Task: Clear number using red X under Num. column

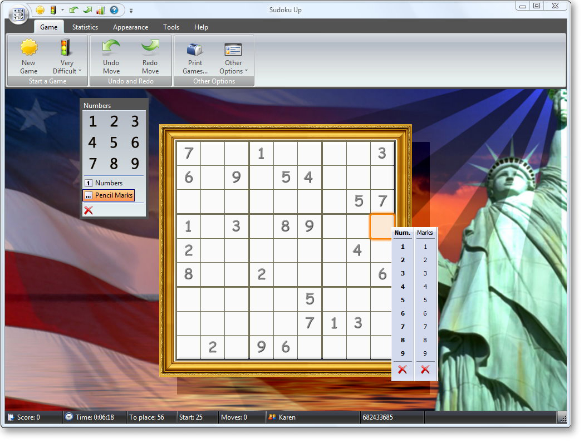Action: 403,370
